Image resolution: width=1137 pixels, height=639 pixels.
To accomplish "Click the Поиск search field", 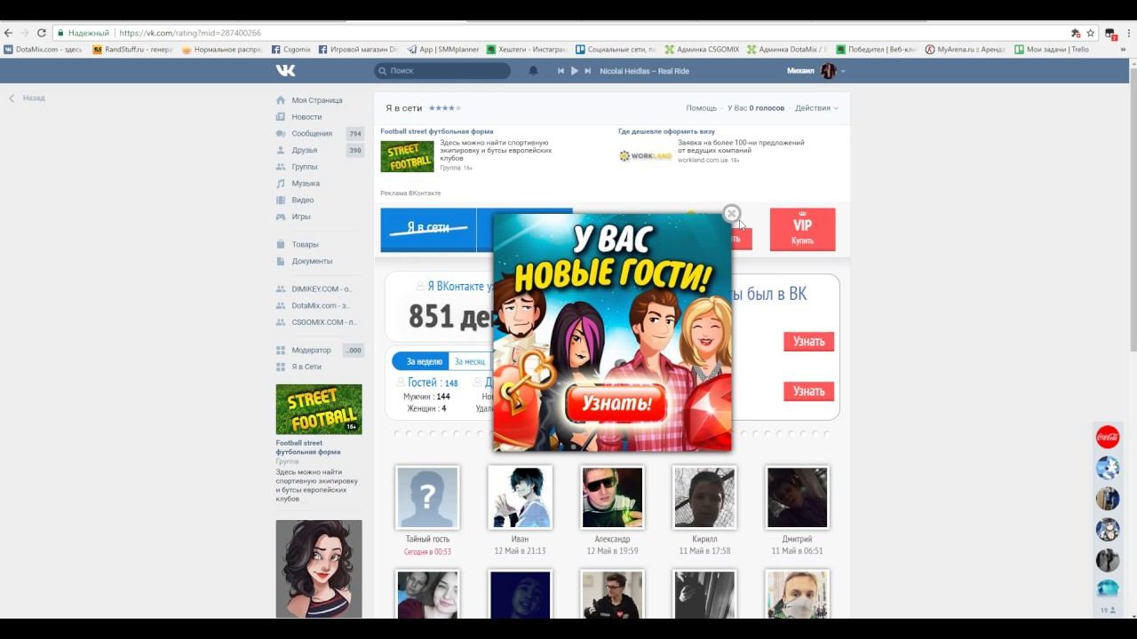I will (x=442, y=70).
